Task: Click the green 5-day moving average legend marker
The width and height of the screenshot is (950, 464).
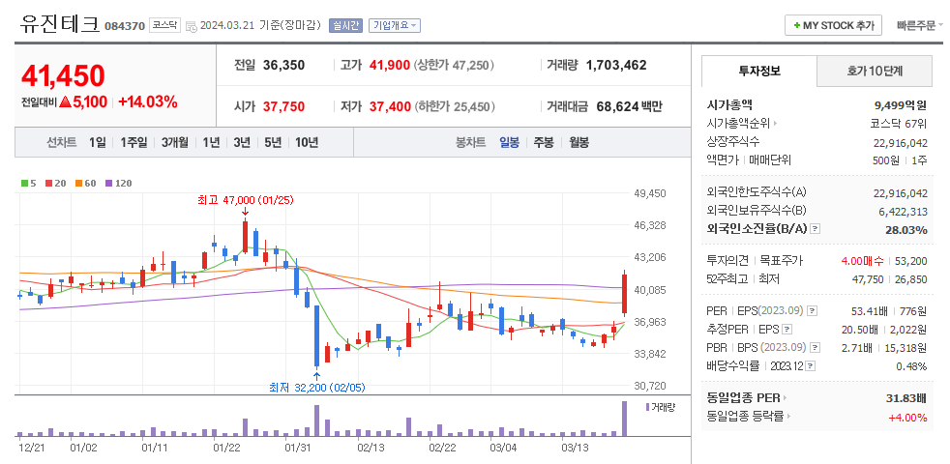Action: [23, 183]
